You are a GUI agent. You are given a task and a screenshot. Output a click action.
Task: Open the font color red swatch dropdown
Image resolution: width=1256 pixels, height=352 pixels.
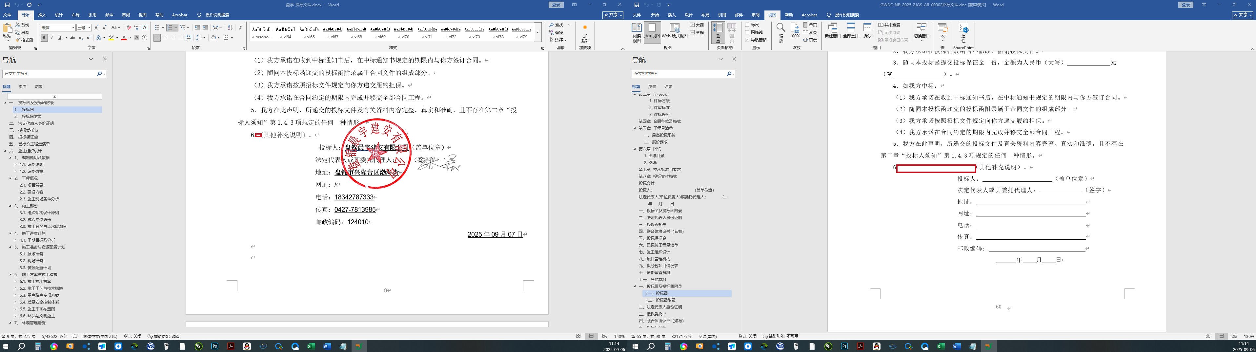130,38
